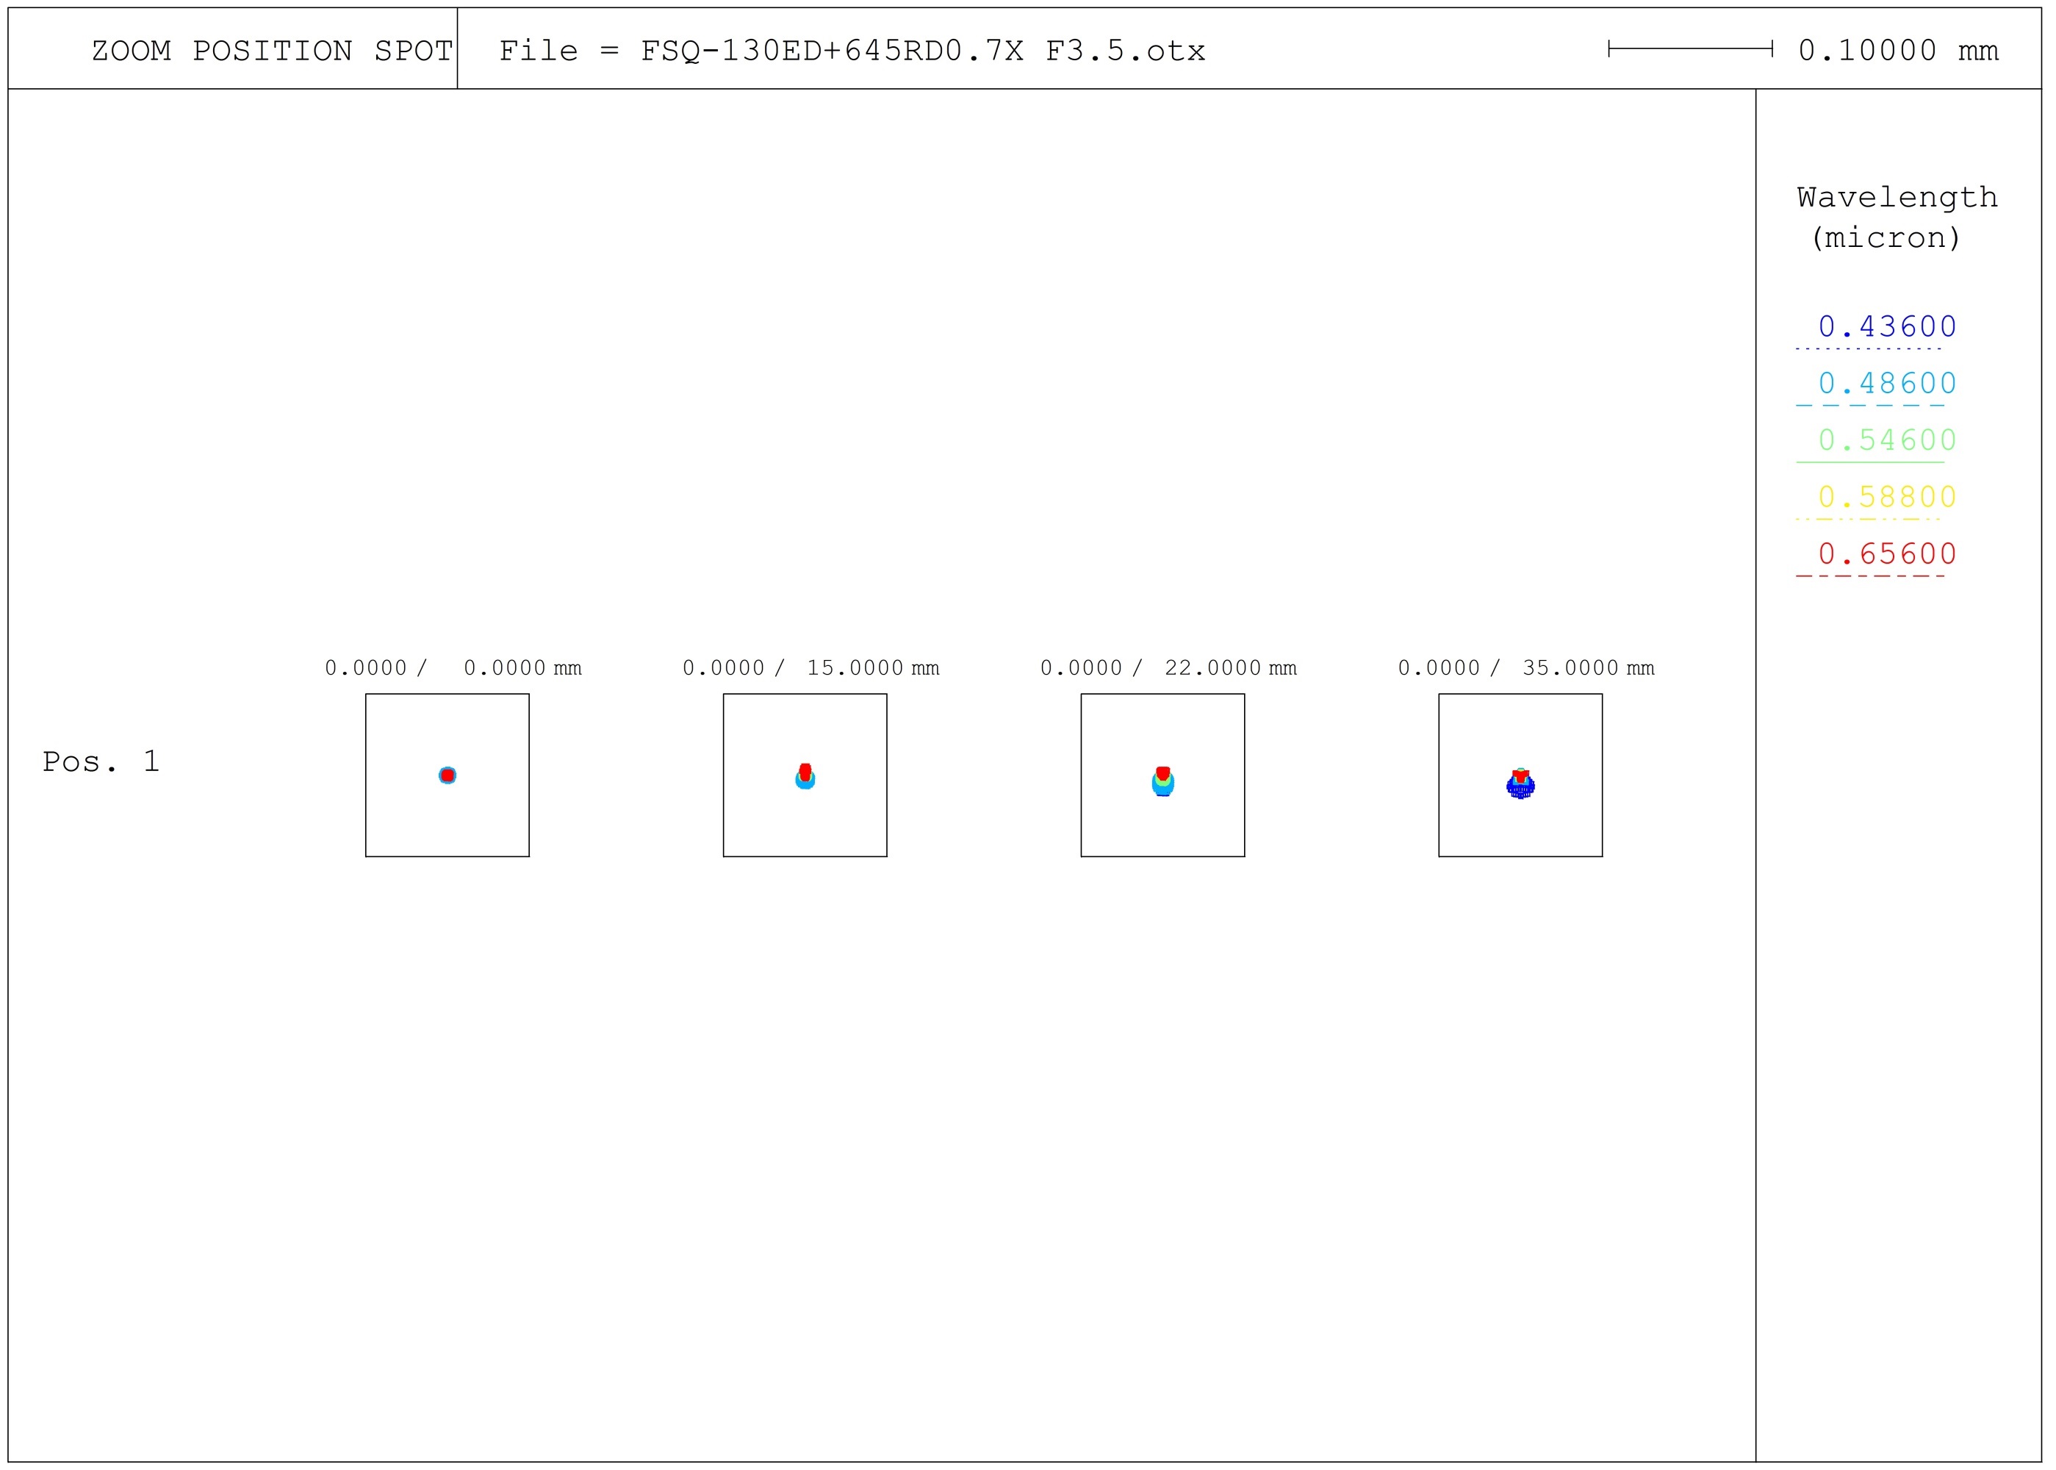Click the 0.0000 / 0.0000 mm field label
The width and height of the screenshot is (2056, 1470).
[x=453, y=668]
